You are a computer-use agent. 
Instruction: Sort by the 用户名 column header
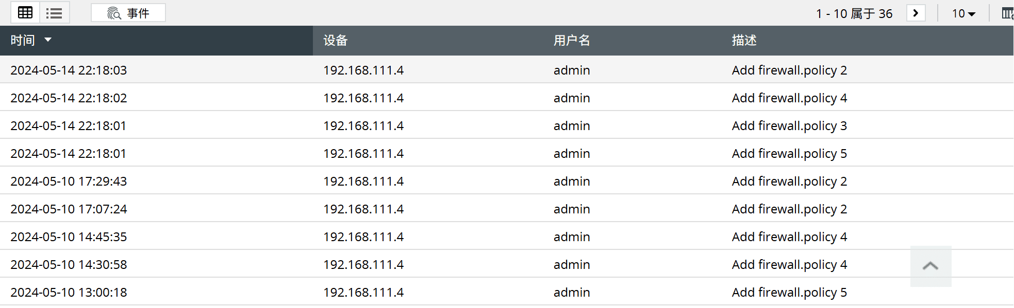point(572,41)
